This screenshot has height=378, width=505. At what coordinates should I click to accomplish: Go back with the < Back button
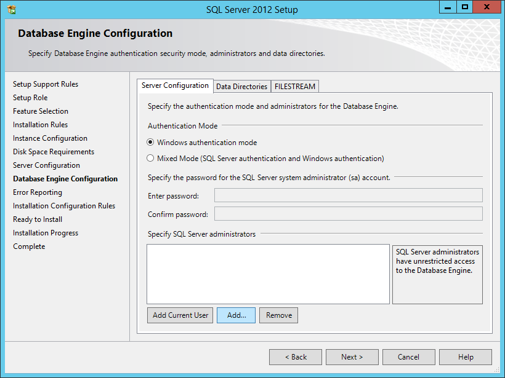click(x=296, y=357)
